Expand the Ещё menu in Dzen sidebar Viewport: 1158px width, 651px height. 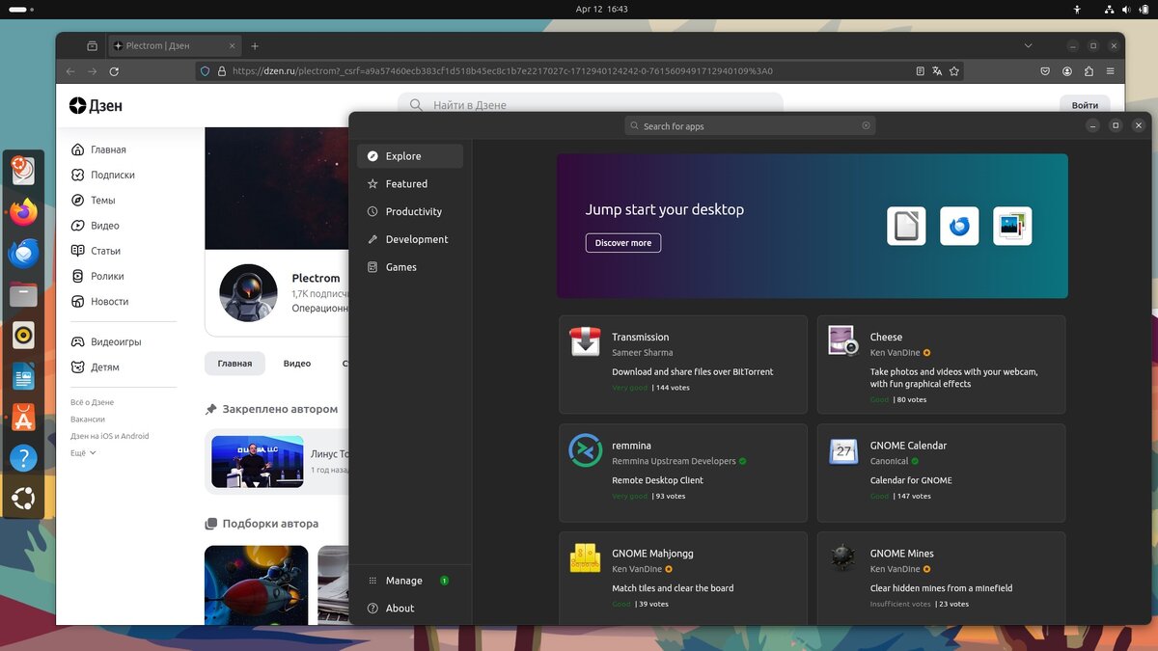click(83, 453)
